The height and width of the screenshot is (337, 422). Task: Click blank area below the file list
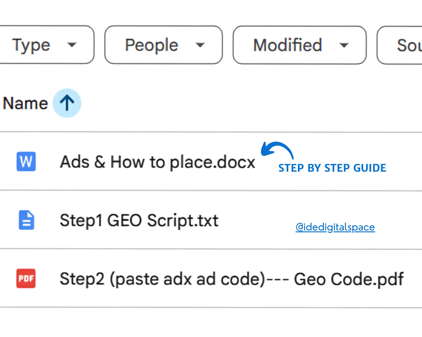[x=211, y=323]
